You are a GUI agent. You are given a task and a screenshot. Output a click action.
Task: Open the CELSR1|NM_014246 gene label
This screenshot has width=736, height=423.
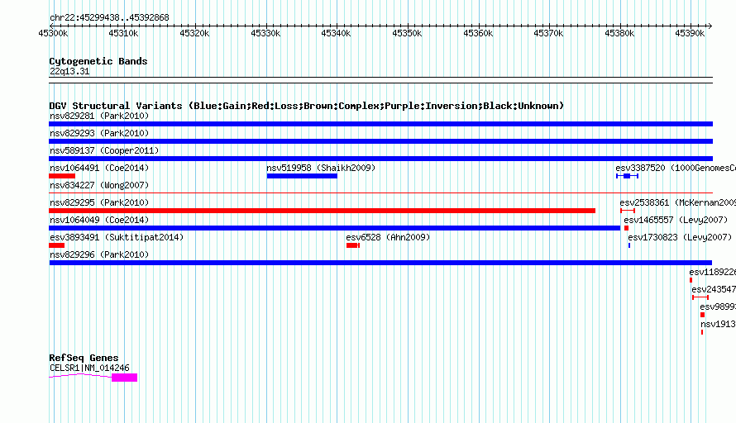89,368
